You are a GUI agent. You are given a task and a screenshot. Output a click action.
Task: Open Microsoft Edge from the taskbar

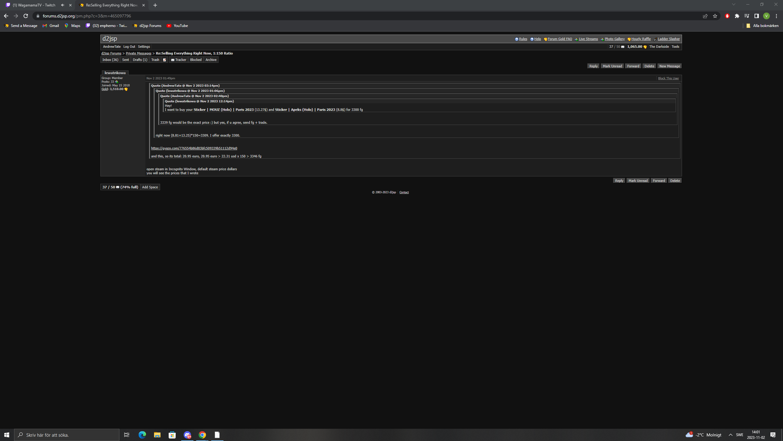pyautogui.click(x=142, y=435)
